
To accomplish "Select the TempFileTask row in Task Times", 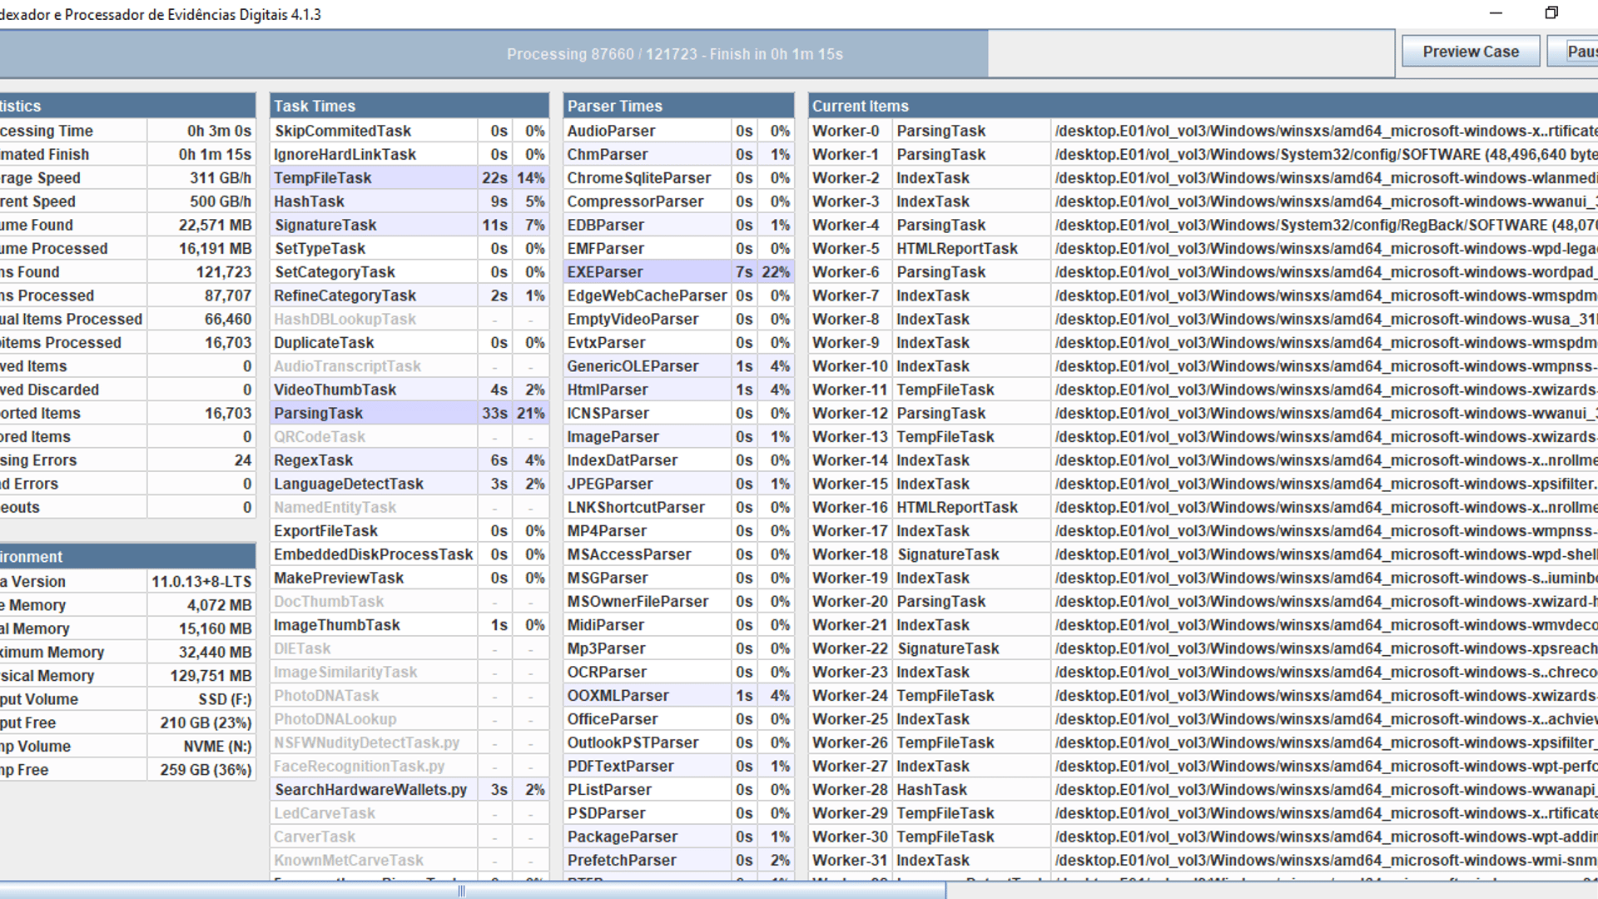I will 323,178.
